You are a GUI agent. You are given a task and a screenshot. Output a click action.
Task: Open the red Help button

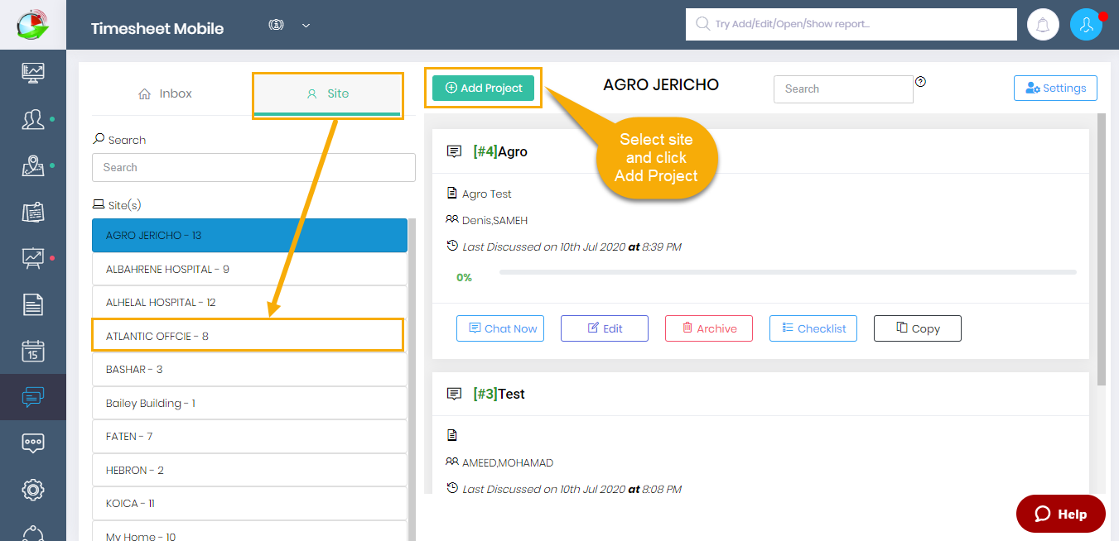[1061, 515]
